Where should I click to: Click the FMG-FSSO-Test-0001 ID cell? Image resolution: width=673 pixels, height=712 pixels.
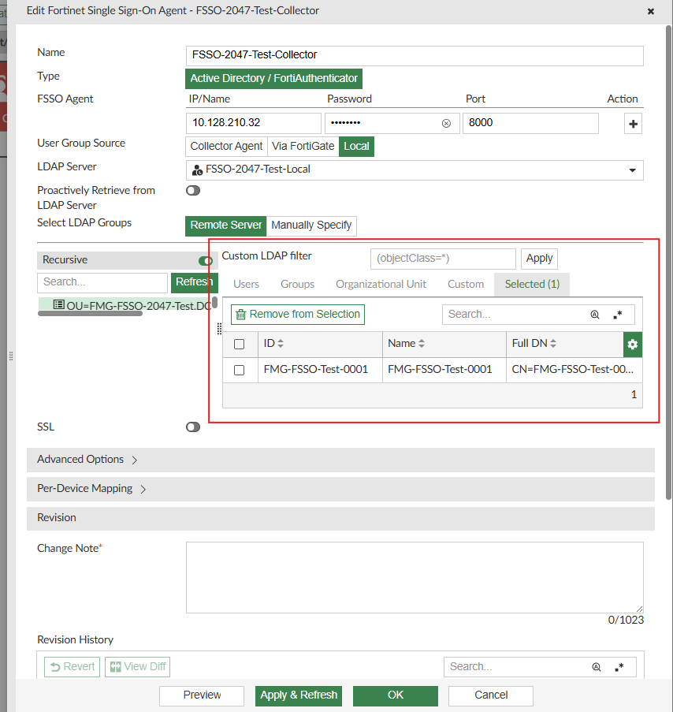point(321,370)
